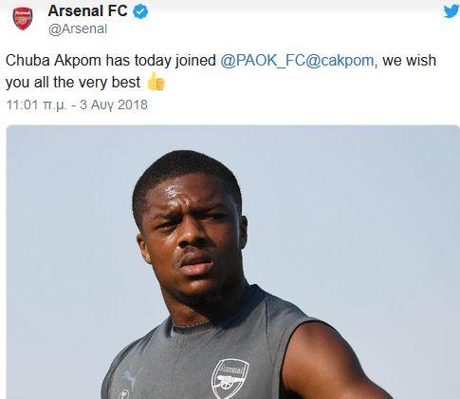Click the blue verified checkmark badge
Image resolution: width=460 pixels, height=399 pixels.
coord(140,11)
